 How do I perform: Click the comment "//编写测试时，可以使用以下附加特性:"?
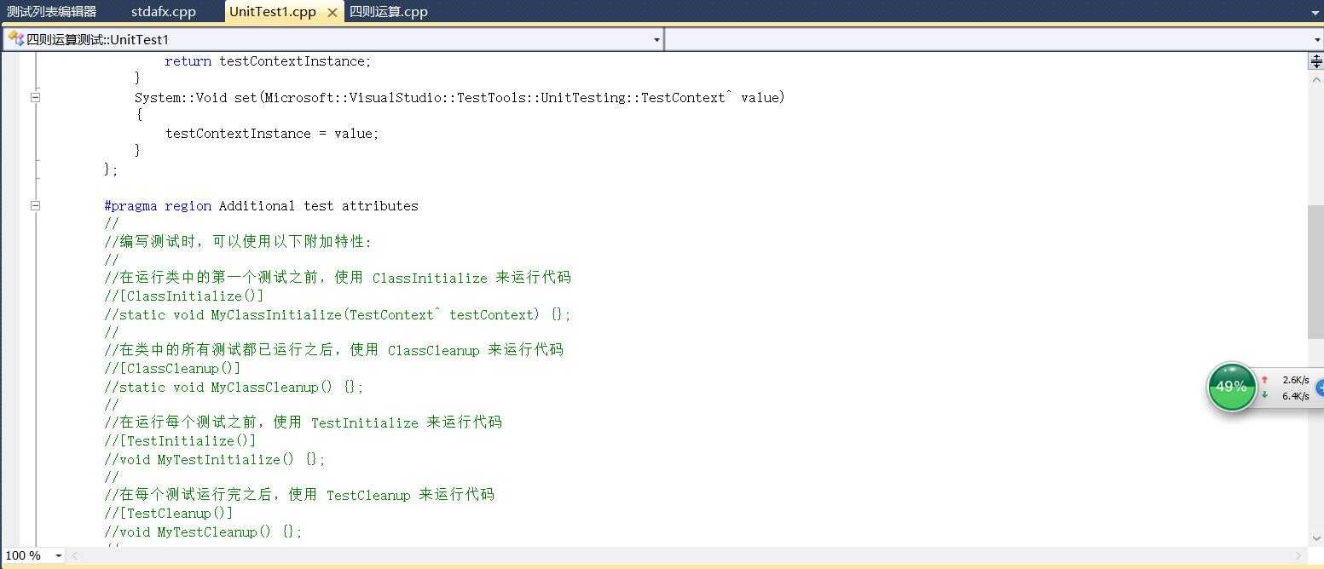click(x=239, y=242)
